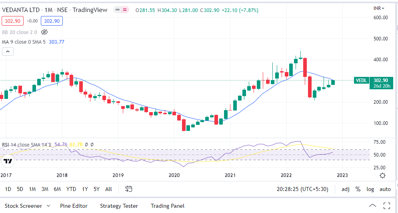Select the YTD time range

(71, 189)
